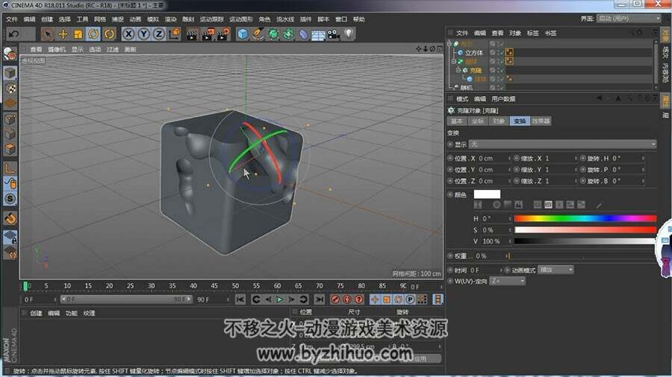Adjust the S saturation slider
672x377 pixels.
click(585, 230)
